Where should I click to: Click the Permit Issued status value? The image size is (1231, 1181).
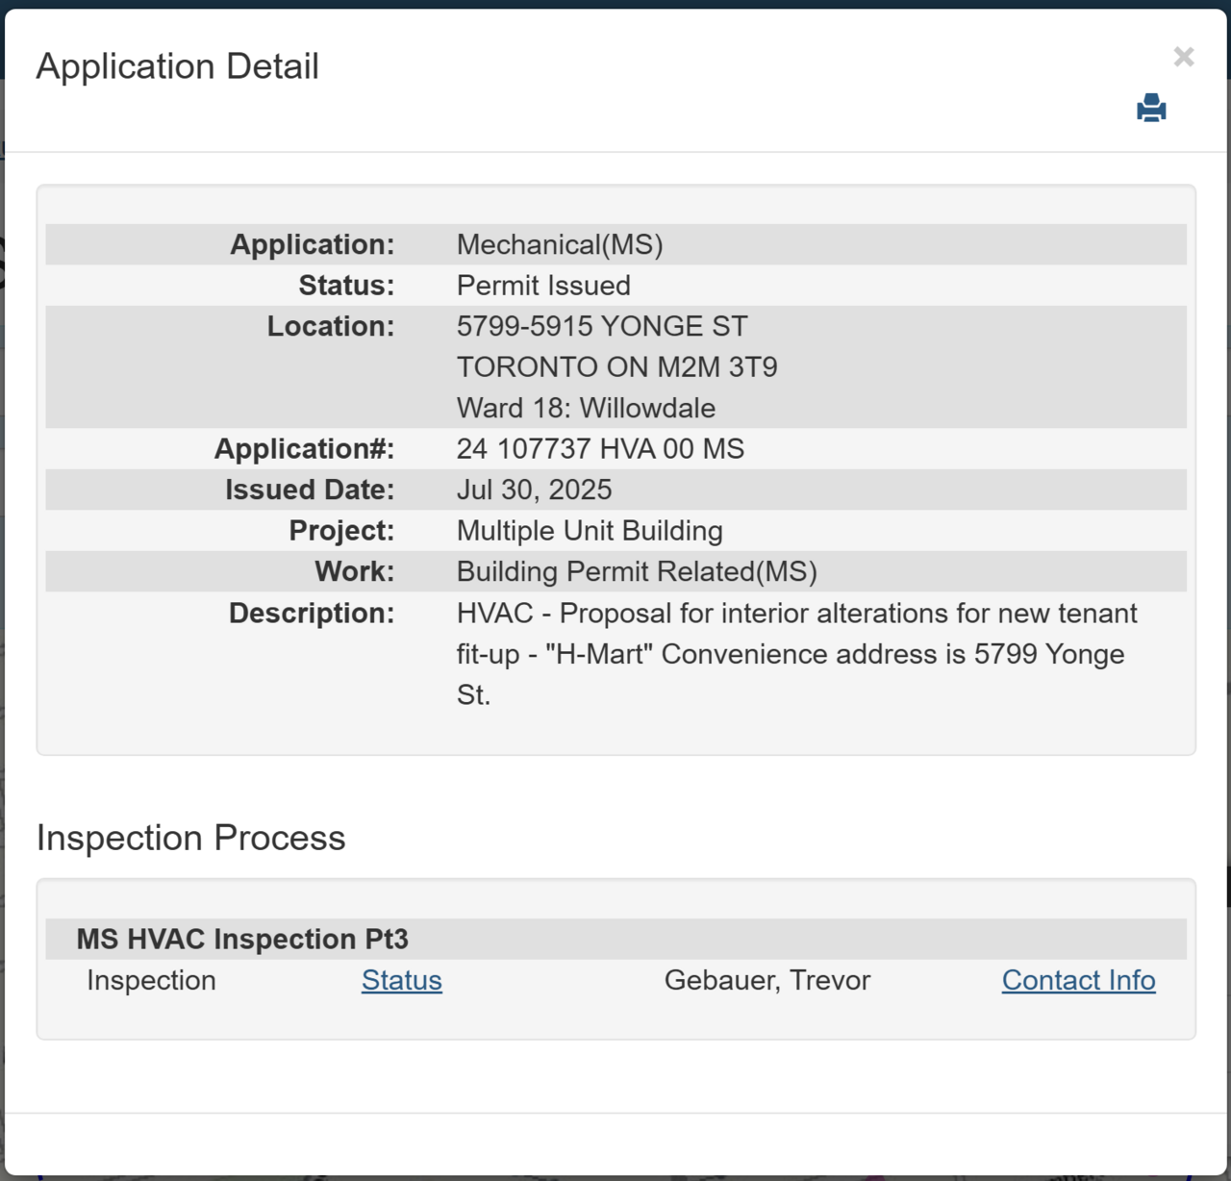point(543,286)
